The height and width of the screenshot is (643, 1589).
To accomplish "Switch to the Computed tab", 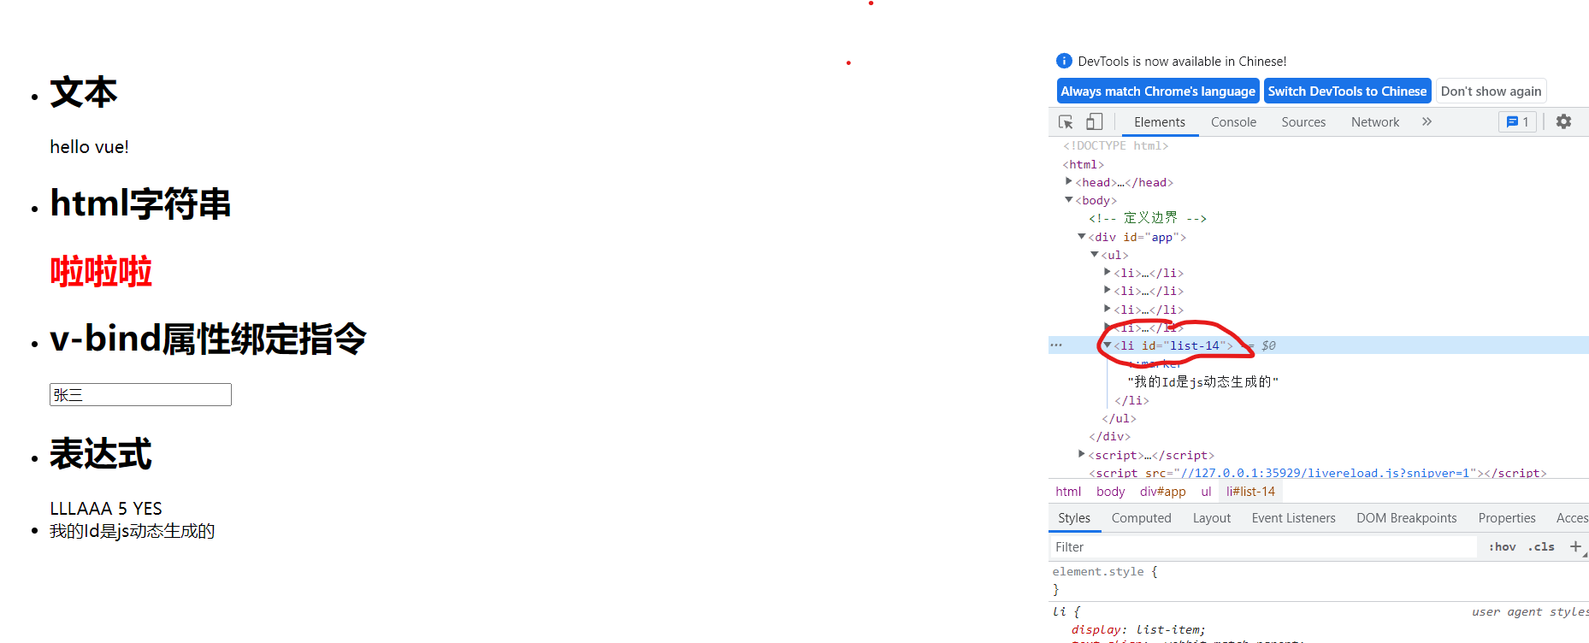I will [x=1141, y=518].
